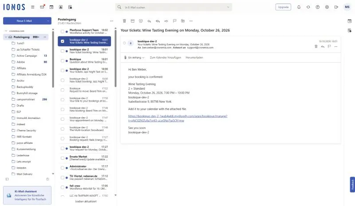This screenshot has height=206, width=355.
Task: Open the calendar side panel icon at right
Action: [350, 21]
